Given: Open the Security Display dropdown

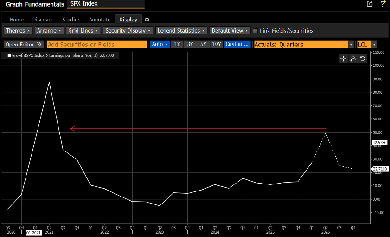Looking at the screenshot, I should coord(128,31).
